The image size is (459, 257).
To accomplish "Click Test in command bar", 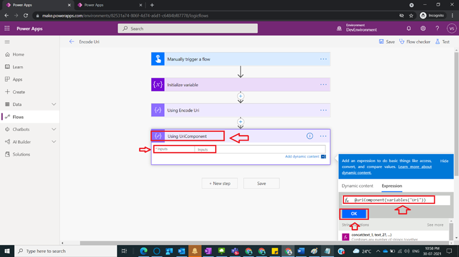I will coord(443,41).
